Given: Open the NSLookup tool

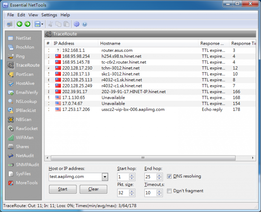Looking at the screenshot, I should click(23, 101).
